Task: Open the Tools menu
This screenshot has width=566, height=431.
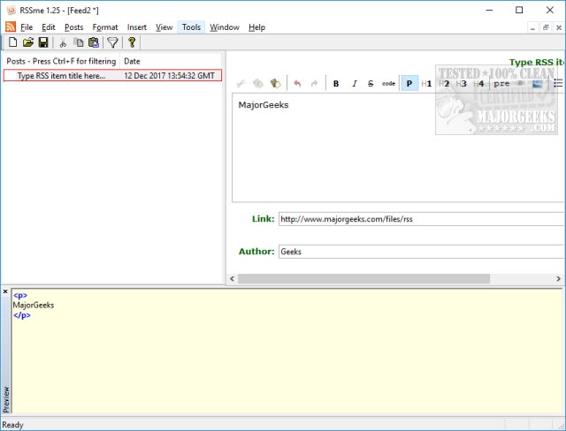Action: click(191, 27)
